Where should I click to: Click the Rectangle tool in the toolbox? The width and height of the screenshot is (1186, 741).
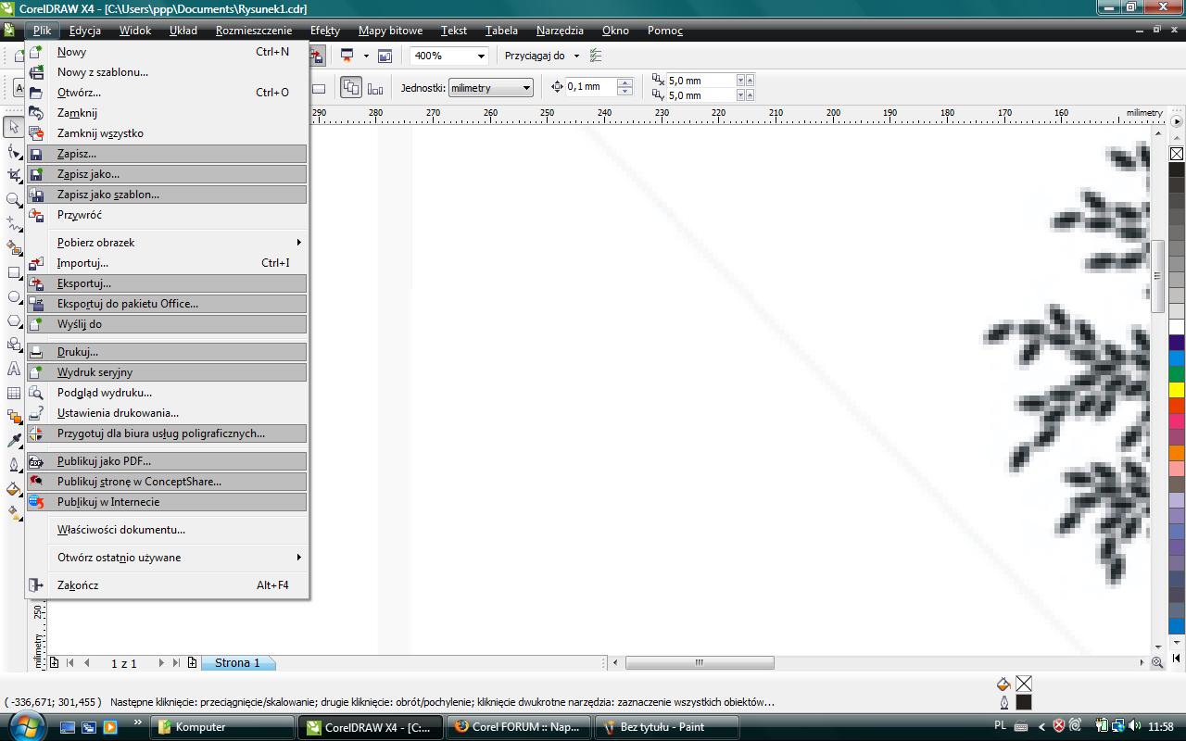point(13,272)
